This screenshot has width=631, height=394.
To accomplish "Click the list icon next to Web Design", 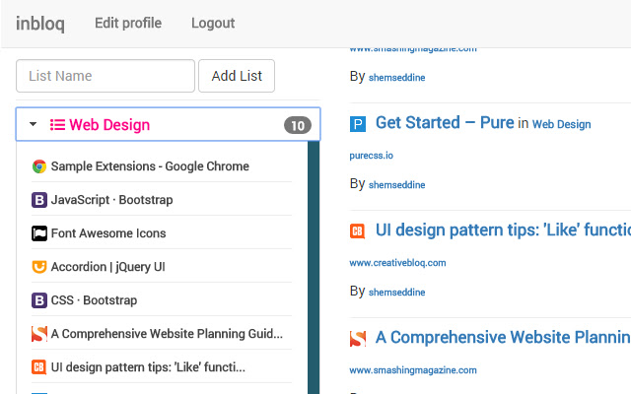I will (x=57, y=125).
